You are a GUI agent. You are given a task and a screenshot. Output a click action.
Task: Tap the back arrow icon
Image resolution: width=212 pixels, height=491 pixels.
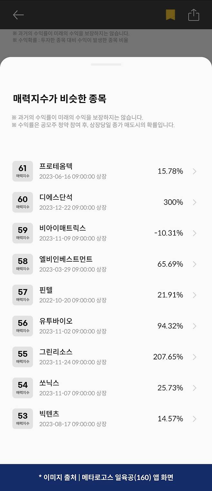[18, 15]
